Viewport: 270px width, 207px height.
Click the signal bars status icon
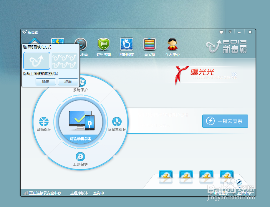click(x=26, y=193)
